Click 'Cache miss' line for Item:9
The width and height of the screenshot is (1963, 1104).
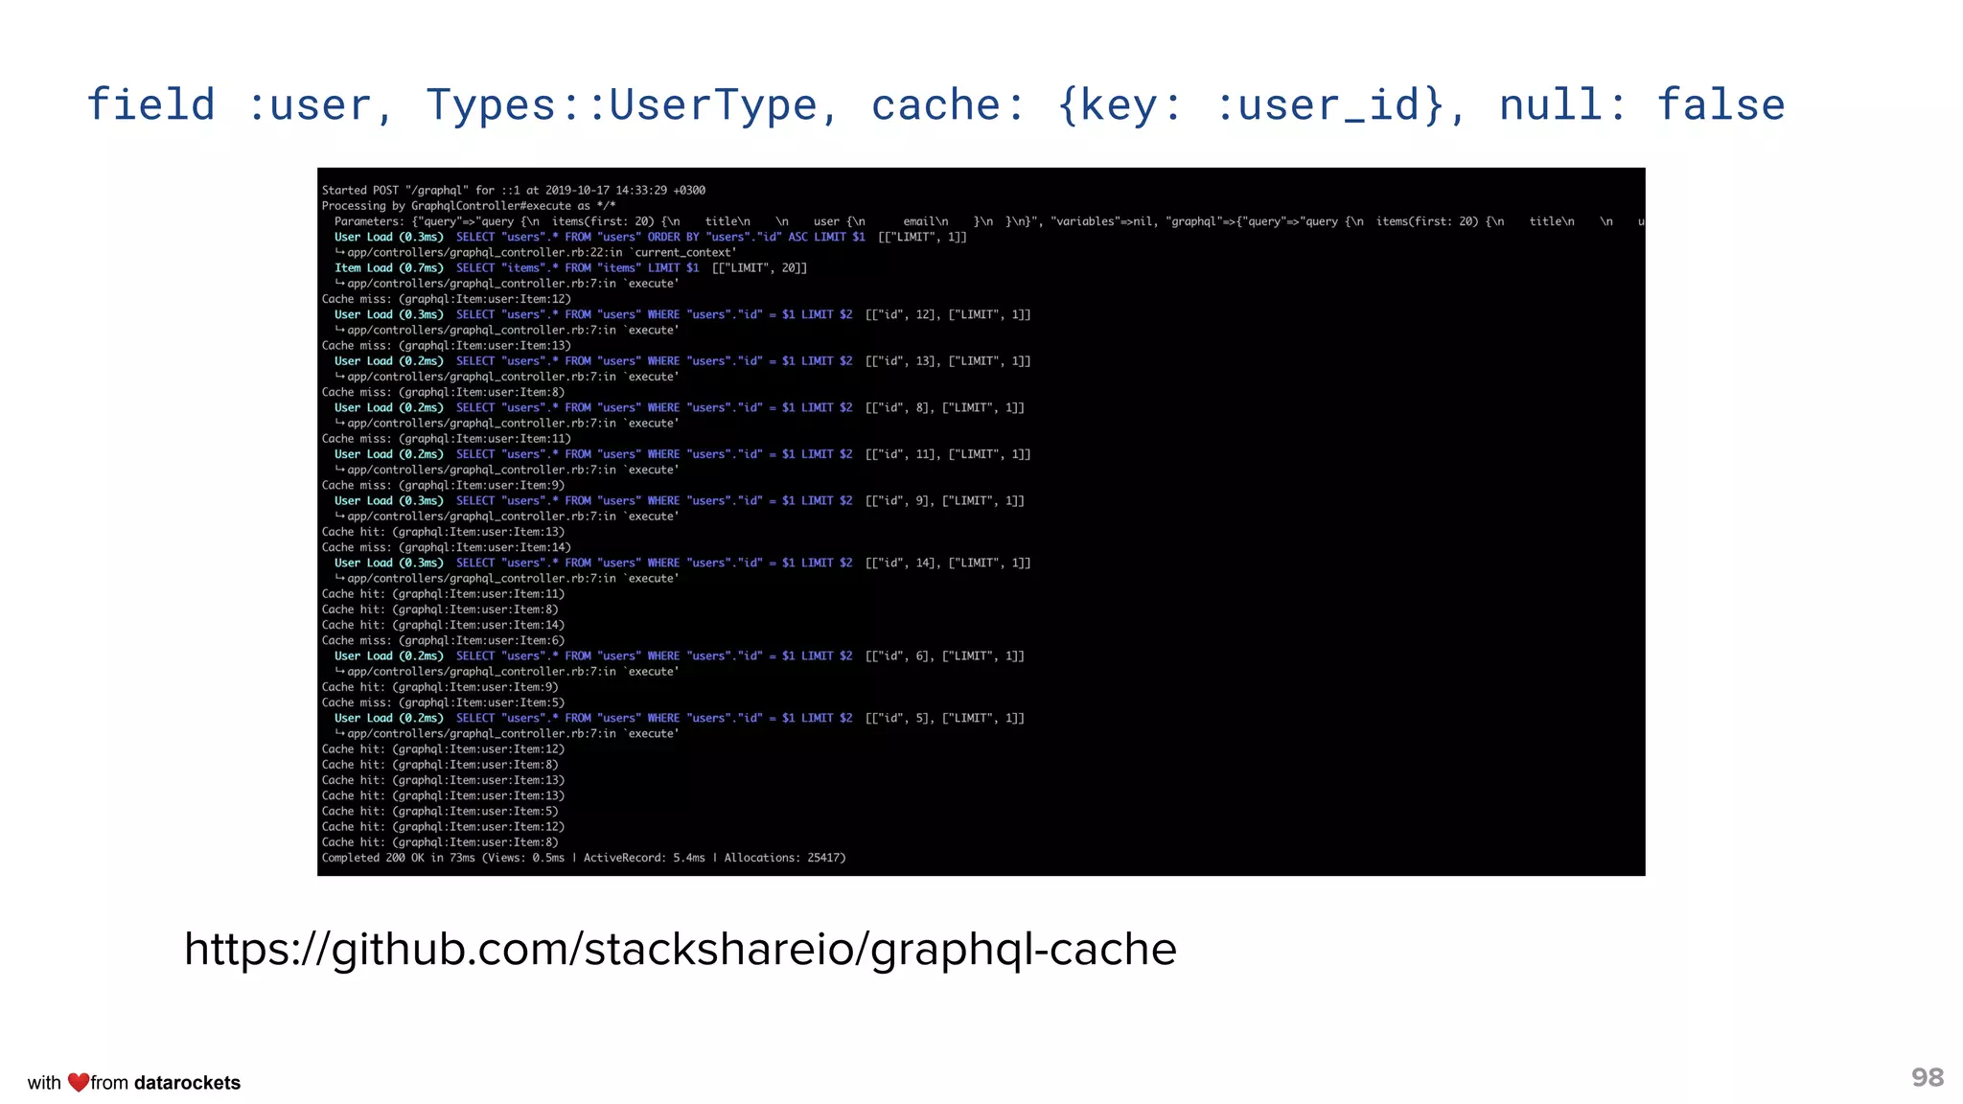pyautogui.click(x=444, y=485)
